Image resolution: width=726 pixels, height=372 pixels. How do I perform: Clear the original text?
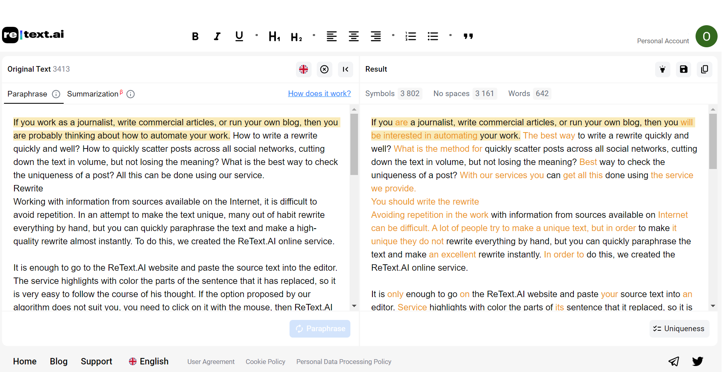point(324,69)
